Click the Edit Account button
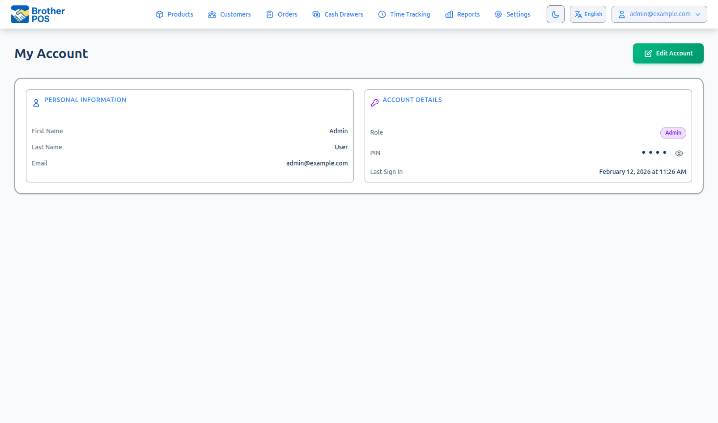Screen dimensions: 718x423 pos(667,53)
